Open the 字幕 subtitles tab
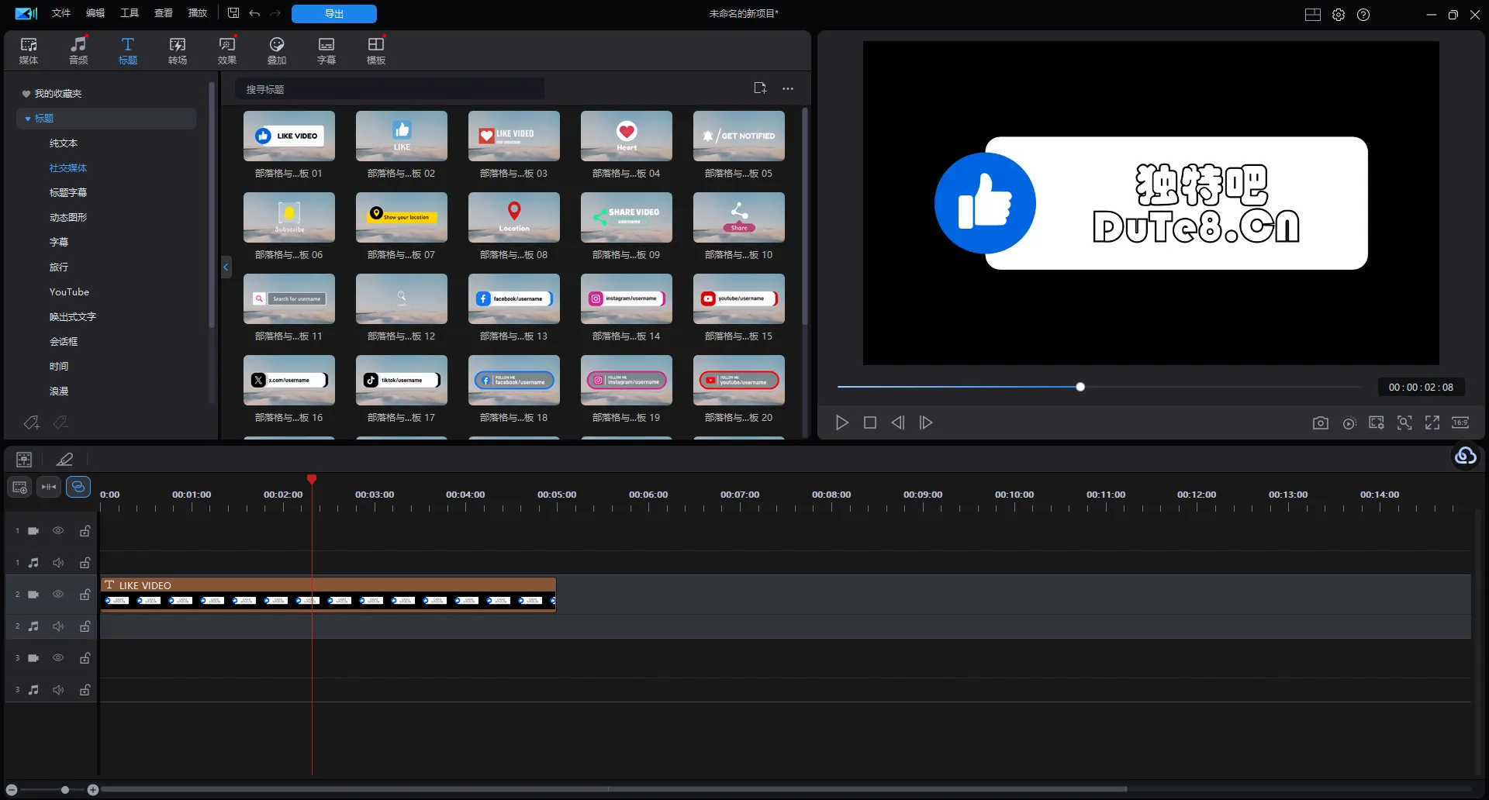Screen dimensions: 1489x800 326,50
